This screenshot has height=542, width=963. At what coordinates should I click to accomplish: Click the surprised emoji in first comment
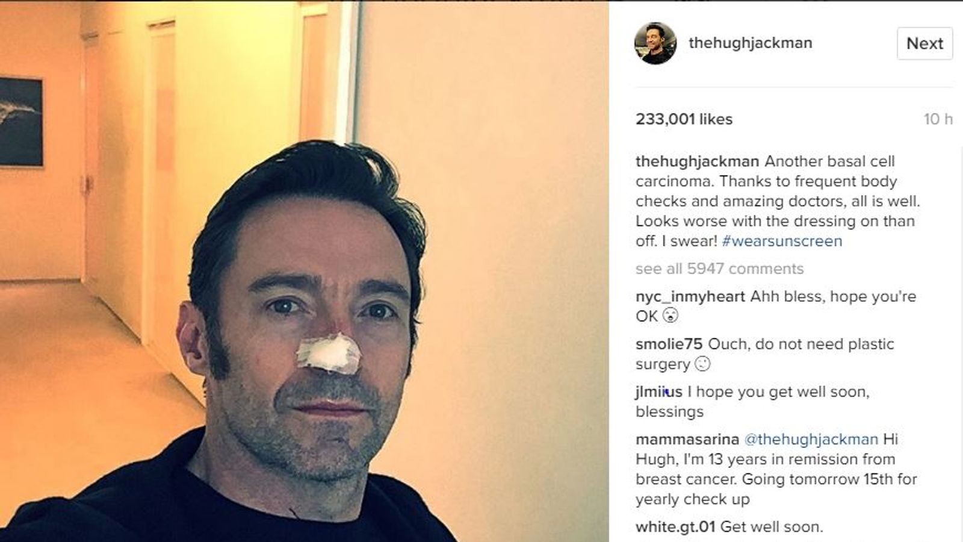pos(670,316)
